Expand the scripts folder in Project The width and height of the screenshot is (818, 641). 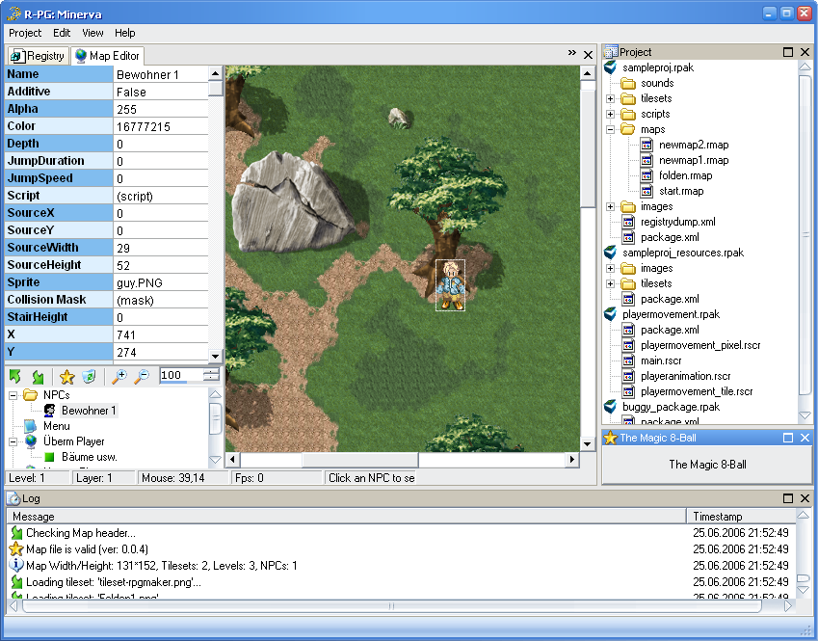click(x=610, y=114)
